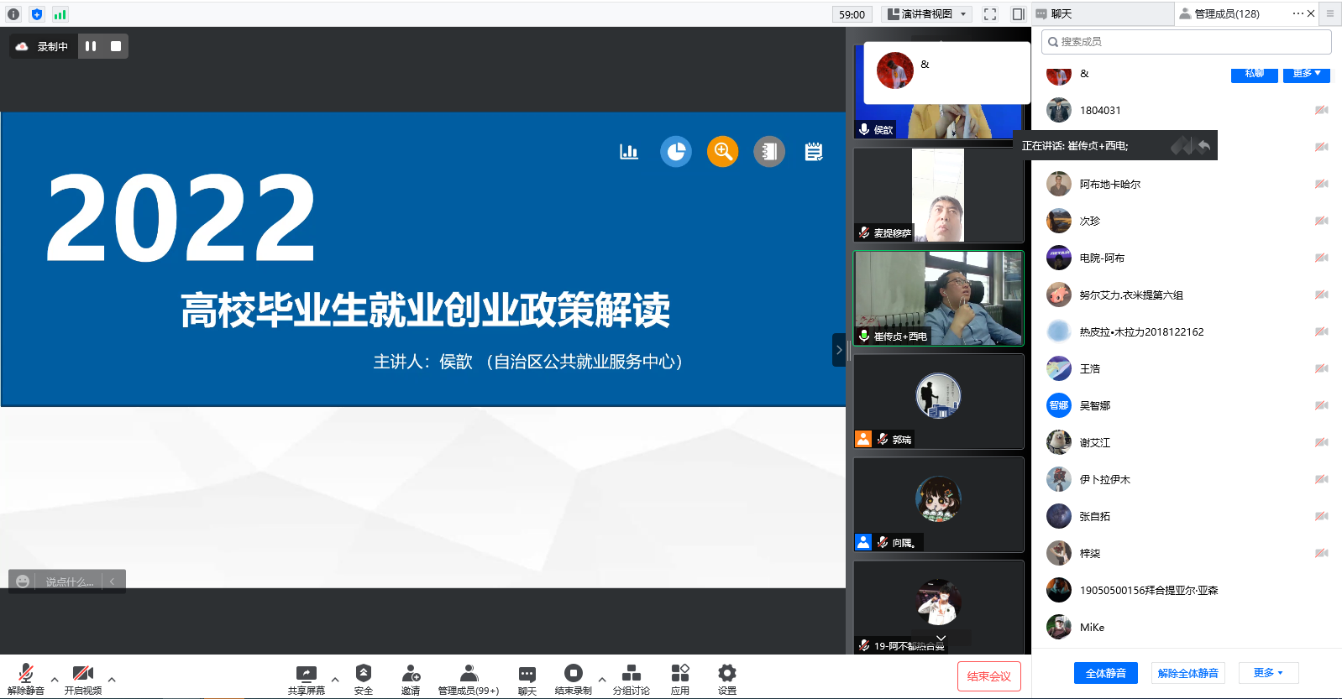Expand audio options arrow beside 解除静音

[x=55, y=679]
